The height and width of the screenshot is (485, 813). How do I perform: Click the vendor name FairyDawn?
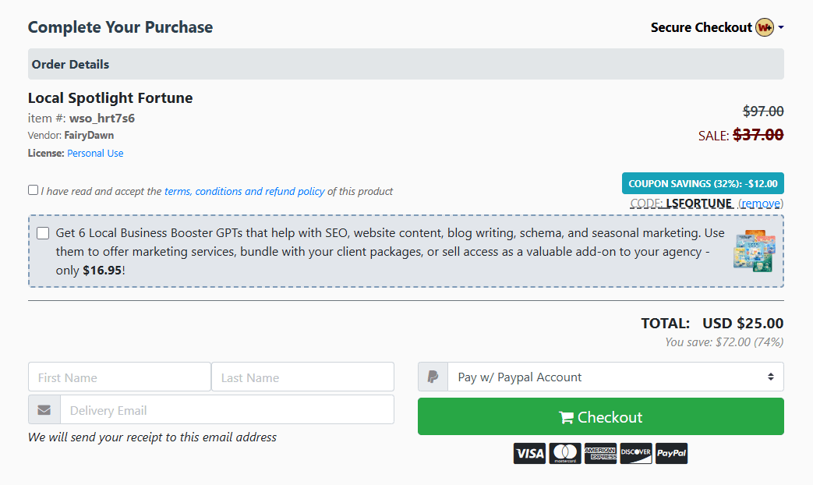89,136
